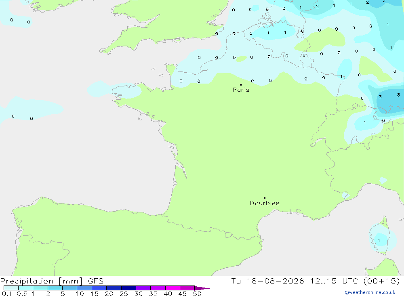Pick the 2–5 mm legend swatch
Screen dimensions: 404x296
(x=55, y=288)
